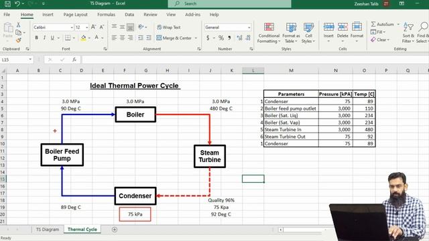The image size is (429, 241).
Task: Click the Copy icon
Action: [x=18, y=33]
